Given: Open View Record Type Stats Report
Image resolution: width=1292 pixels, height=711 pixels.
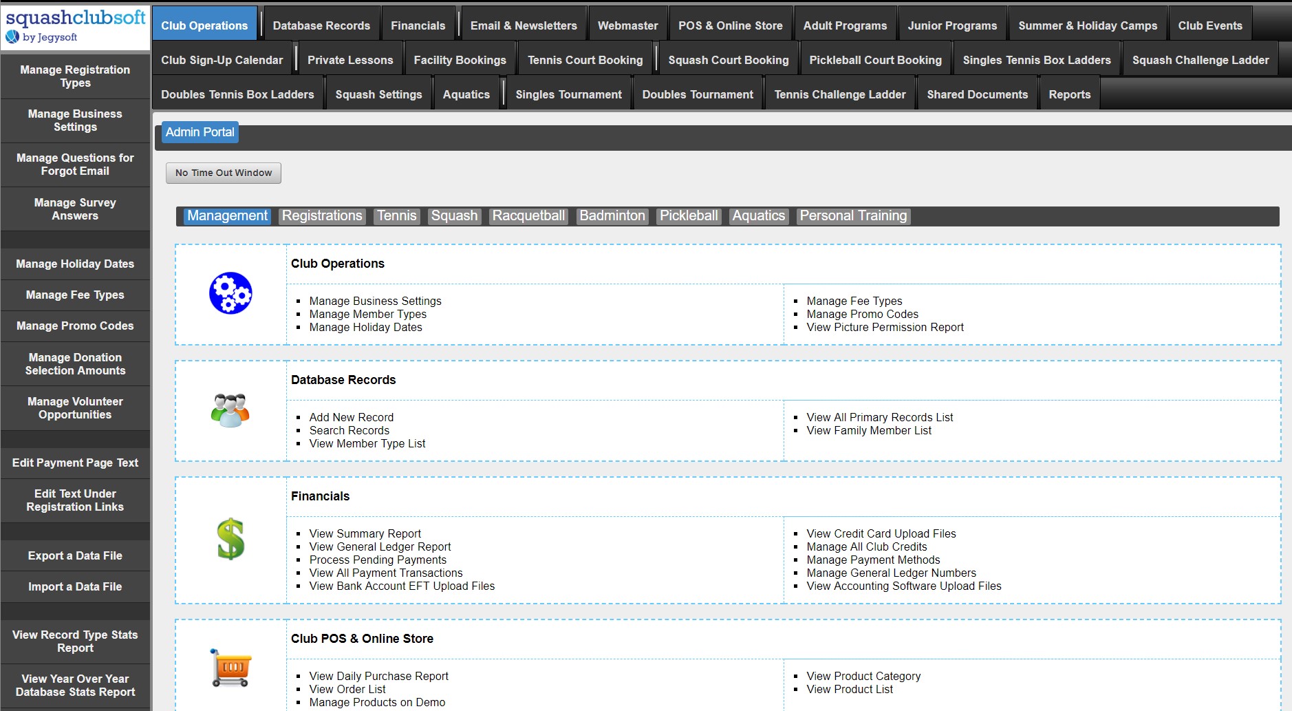Looking at the screenshot, I should (x=75, y=641).
